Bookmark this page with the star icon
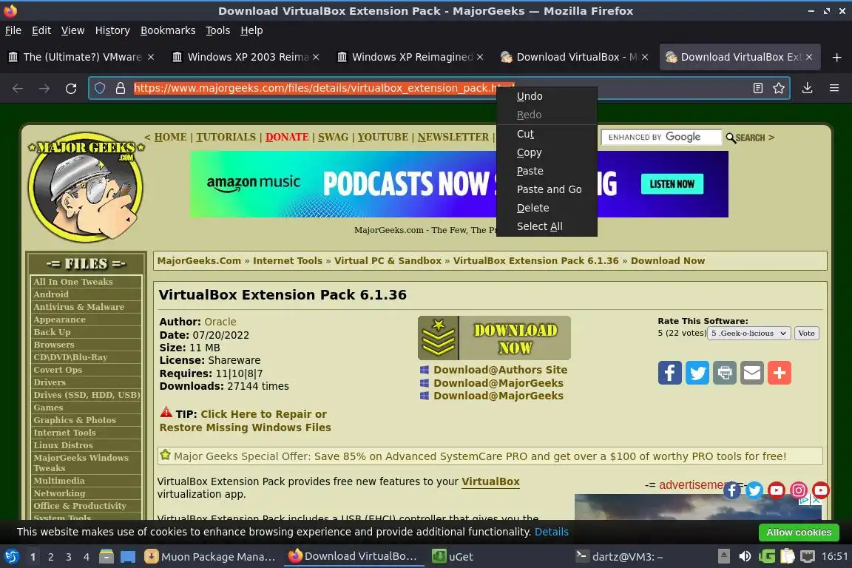 coord(779,88)
